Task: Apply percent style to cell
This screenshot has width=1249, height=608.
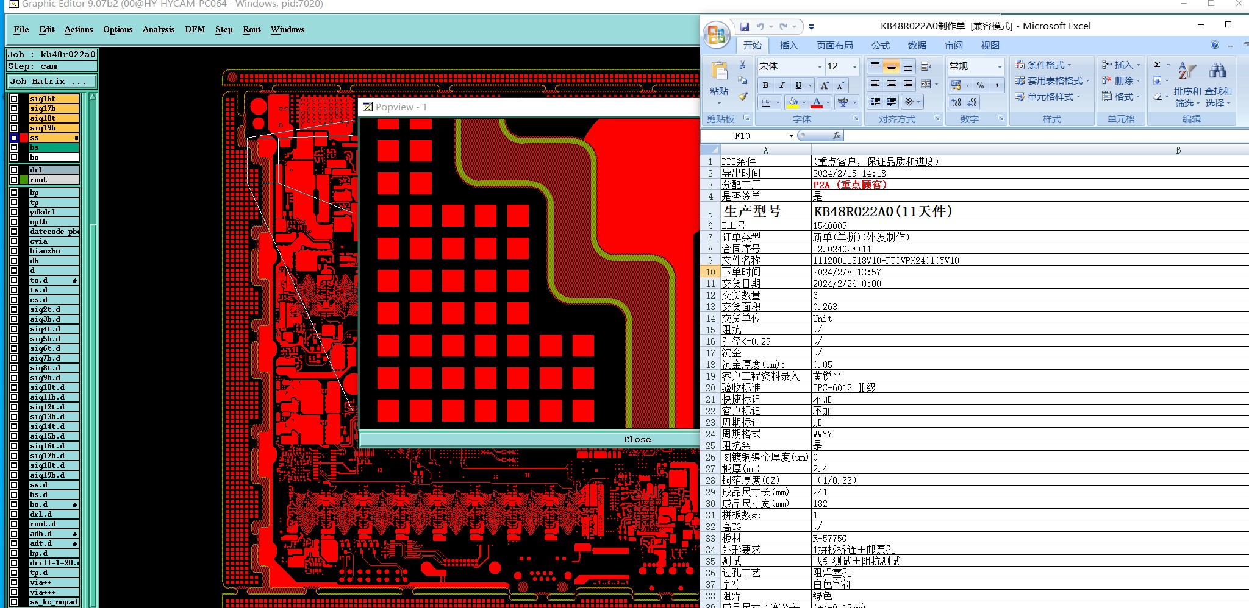Action: 980,85
